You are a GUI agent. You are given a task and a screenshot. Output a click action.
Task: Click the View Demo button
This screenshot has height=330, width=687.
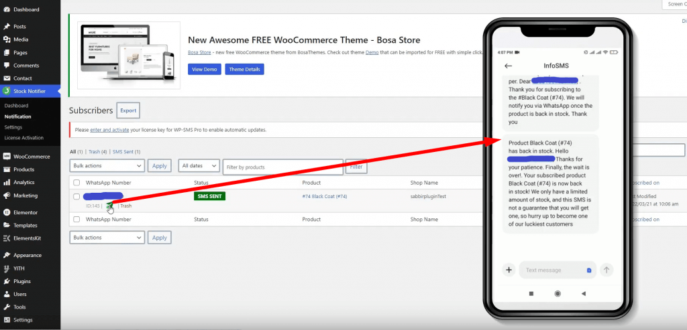[x=205, y=70]
